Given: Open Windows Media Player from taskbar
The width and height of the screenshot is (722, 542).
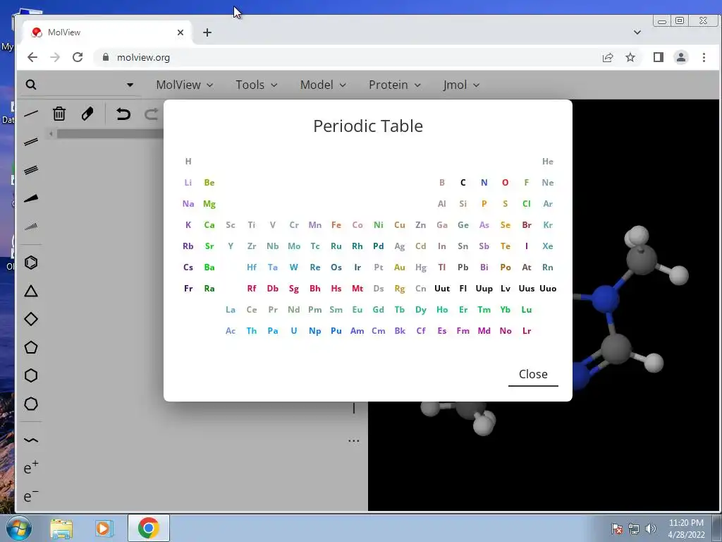Looking at the screenshot, I should click(104, 528).
